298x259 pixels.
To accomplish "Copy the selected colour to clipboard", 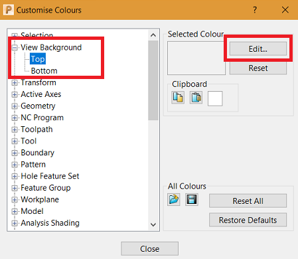I will [178, 98].
